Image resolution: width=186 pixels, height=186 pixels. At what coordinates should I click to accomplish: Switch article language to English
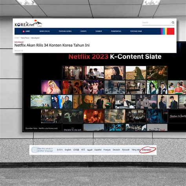tap(68, 150)
